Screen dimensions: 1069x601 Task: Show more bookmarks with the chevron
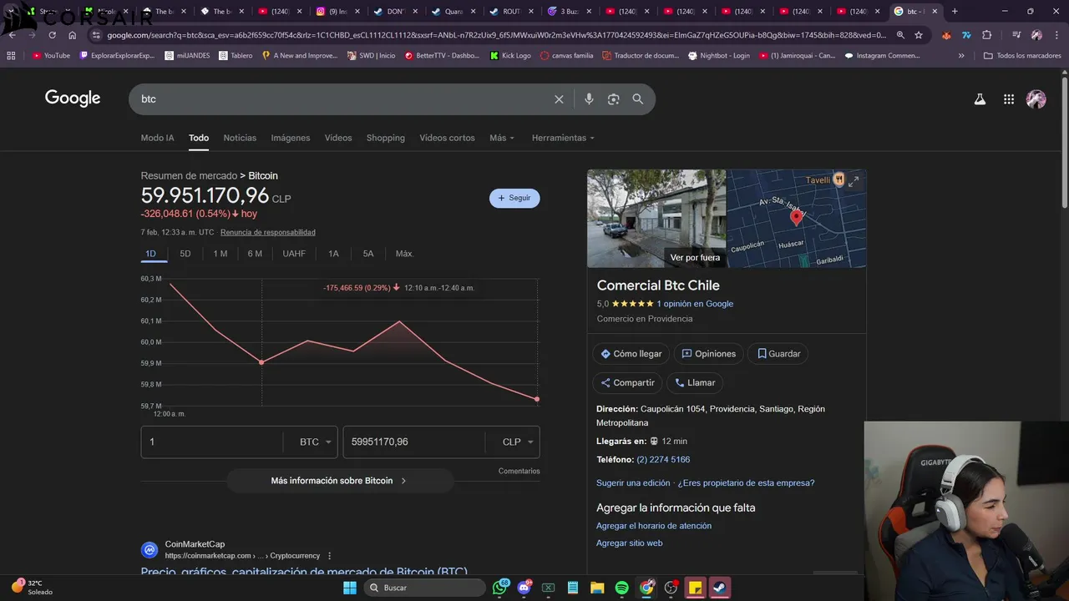(961, 55)
